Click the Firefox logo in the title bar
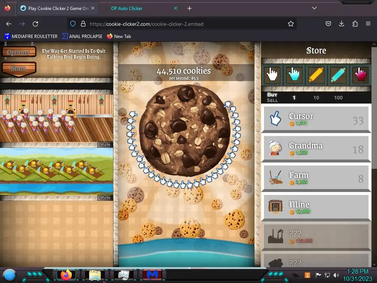Viewport: 377px width, 283px height. (7, 8)
